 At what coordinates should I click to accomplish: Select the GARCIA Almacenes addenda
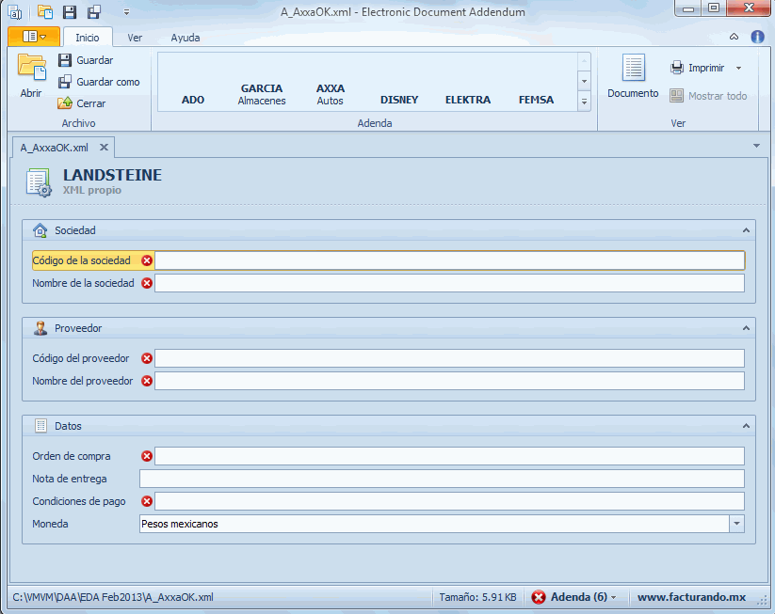coord(261,94)
